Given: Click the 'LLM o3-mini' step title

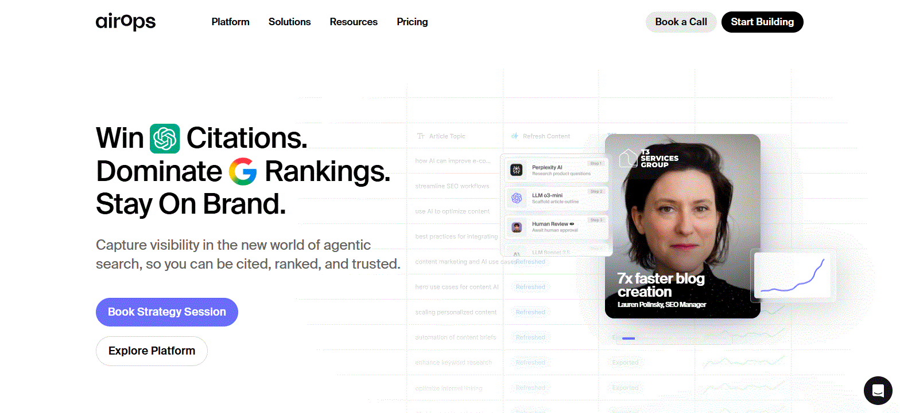Looking at the screenshot, I should pyautogui.click(x=547, y=195).
